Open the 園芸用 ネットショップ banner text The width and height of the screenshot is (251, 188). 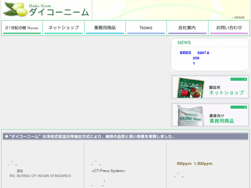click(x=226, y=91)
